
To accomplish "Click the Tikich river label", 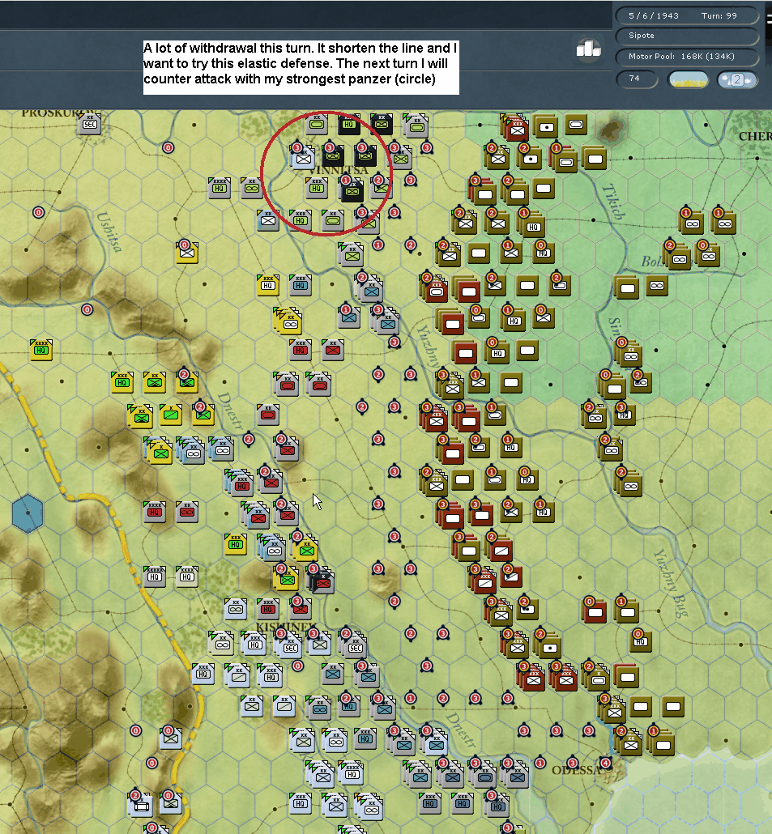I will [x=613, y=202].
